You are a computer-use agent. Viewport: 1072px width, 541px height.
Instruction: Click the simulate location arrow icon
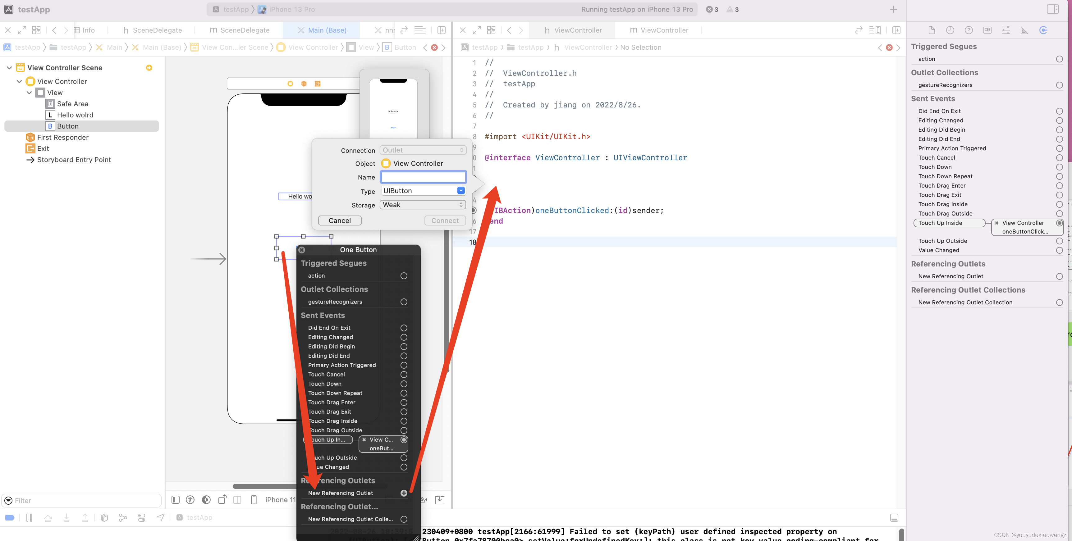pyautogui.click(x=160, y=518)
